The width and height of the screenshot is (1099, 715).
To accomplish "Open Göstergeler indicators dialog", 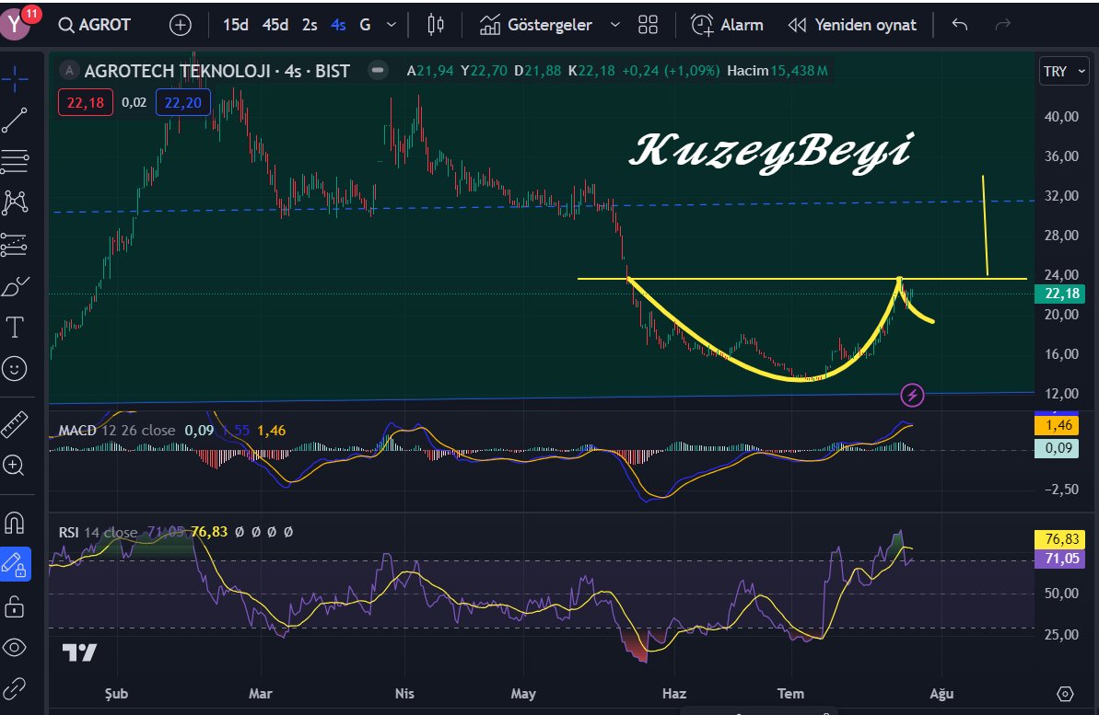I will (536, 25).
